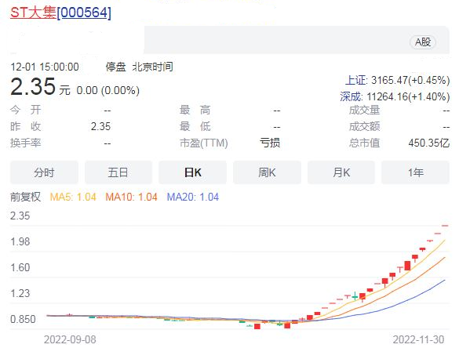Open the 深成 index link
The height and width of the screenshot is (348, 459).
351,96
